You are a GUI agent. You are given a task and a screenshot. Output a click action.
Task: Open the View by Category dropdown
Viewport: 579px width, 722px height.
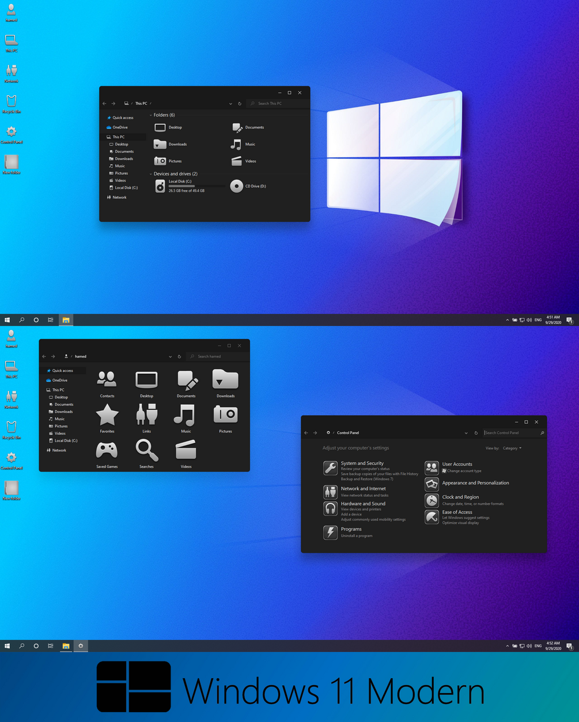[512, 448]
